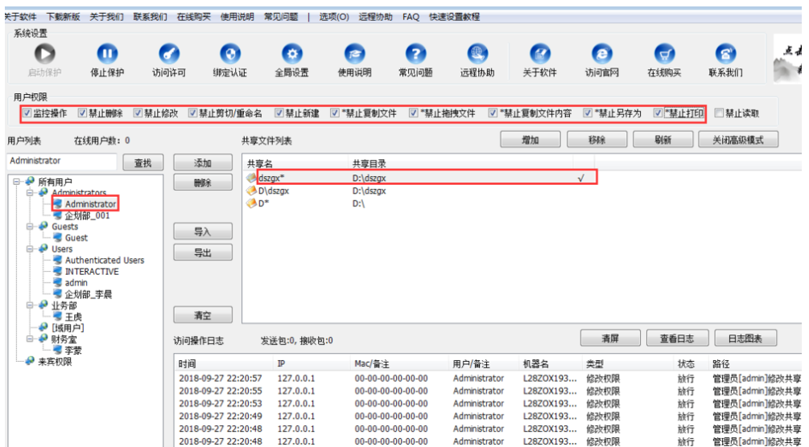
Task: Collapse the Administrators group node
Action: [30, 193]
